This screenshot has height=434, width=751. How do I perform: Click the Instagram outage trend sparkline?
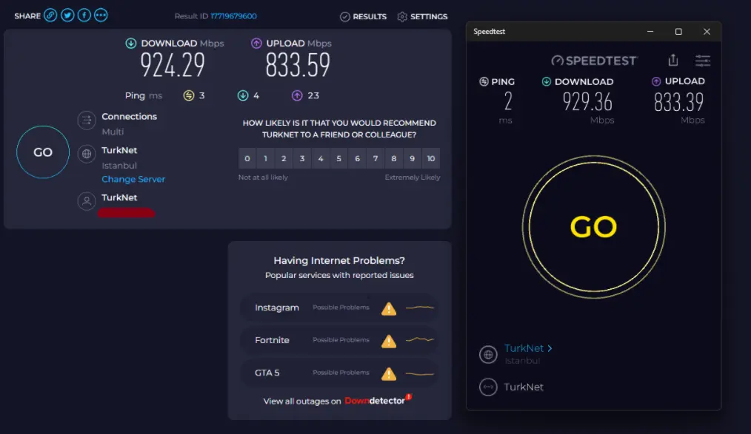419,308
